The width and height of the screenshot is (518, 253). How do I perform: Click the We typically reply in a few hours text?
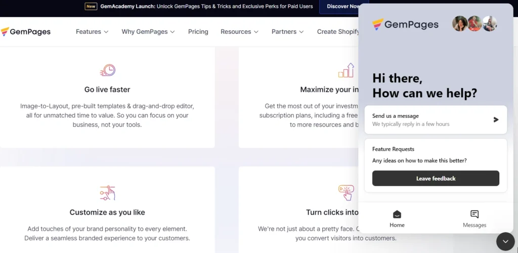click(x=411, y=124)
